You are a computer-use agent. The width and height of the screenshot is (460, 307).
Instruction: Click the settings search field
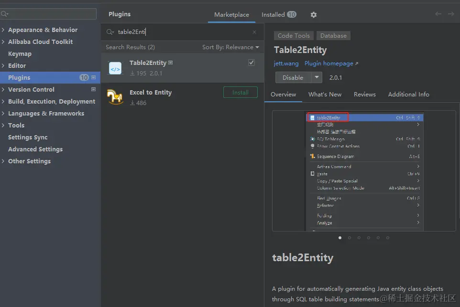48,14
